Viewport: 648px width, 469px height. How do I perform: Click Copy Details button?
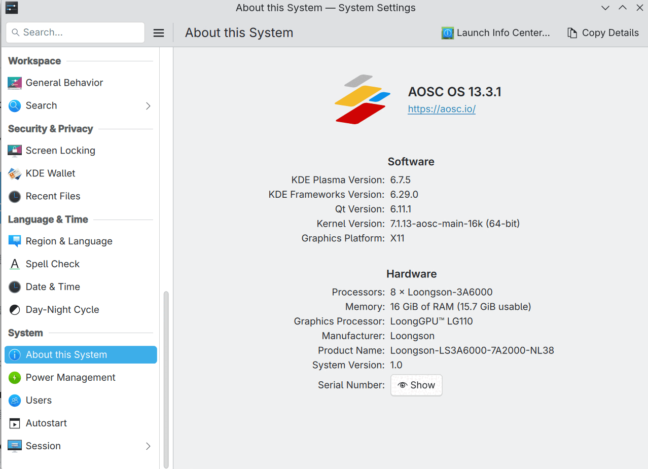(x=603, y=33)
